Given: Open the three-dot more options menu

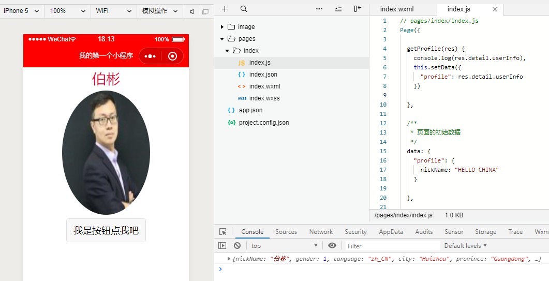Looking at the screenshot, I should point(319,9).
